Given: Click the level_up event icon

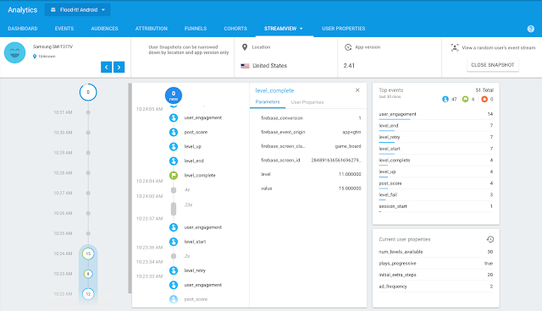Looking at the screenshot, I should click(x=174, y=146).
